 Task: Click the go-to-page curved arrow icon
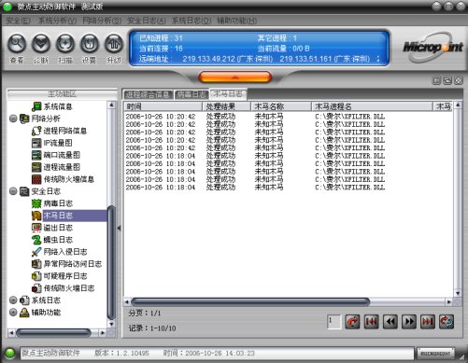pos(352,322)
